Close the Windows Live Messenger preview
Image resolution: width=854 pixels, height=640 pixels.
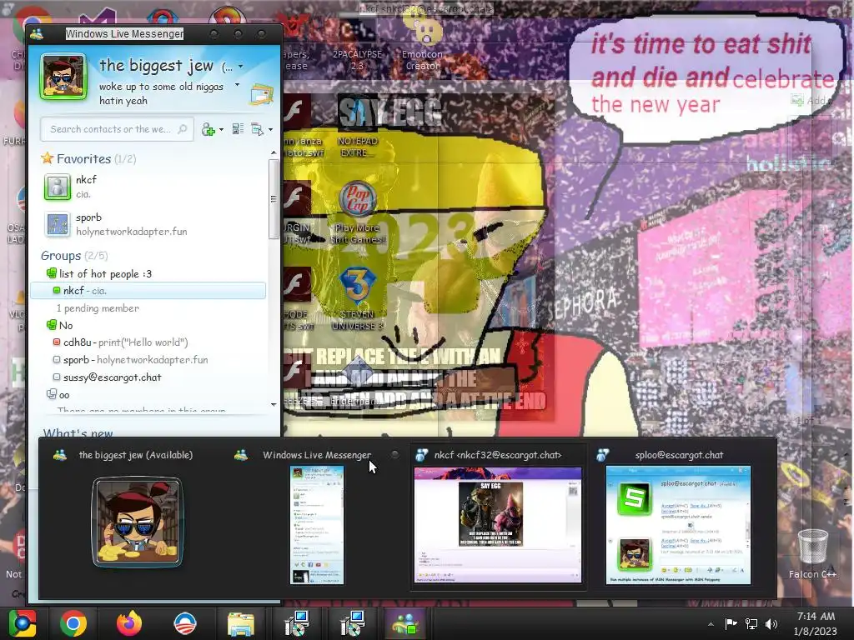394,454
